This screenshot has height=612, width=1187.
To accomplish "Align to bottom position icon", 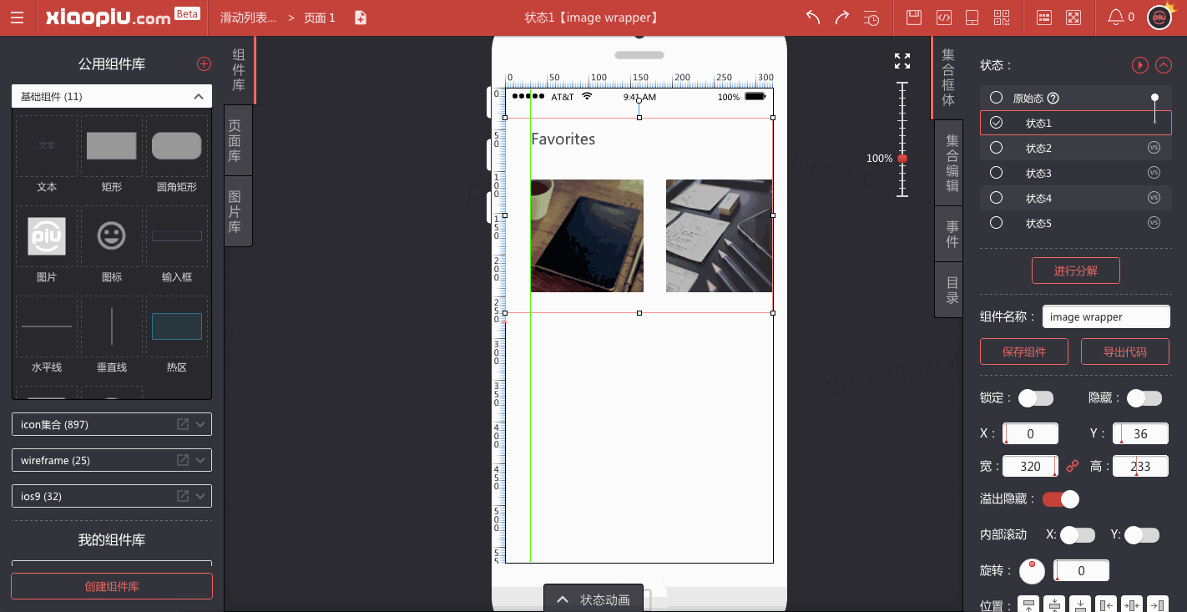I will (1080, 605).
